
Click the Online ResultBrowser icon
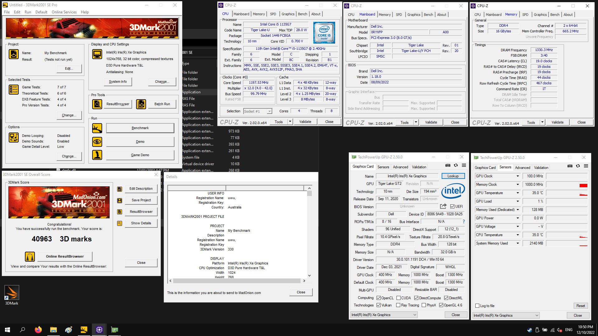click(x=30, y=257)
